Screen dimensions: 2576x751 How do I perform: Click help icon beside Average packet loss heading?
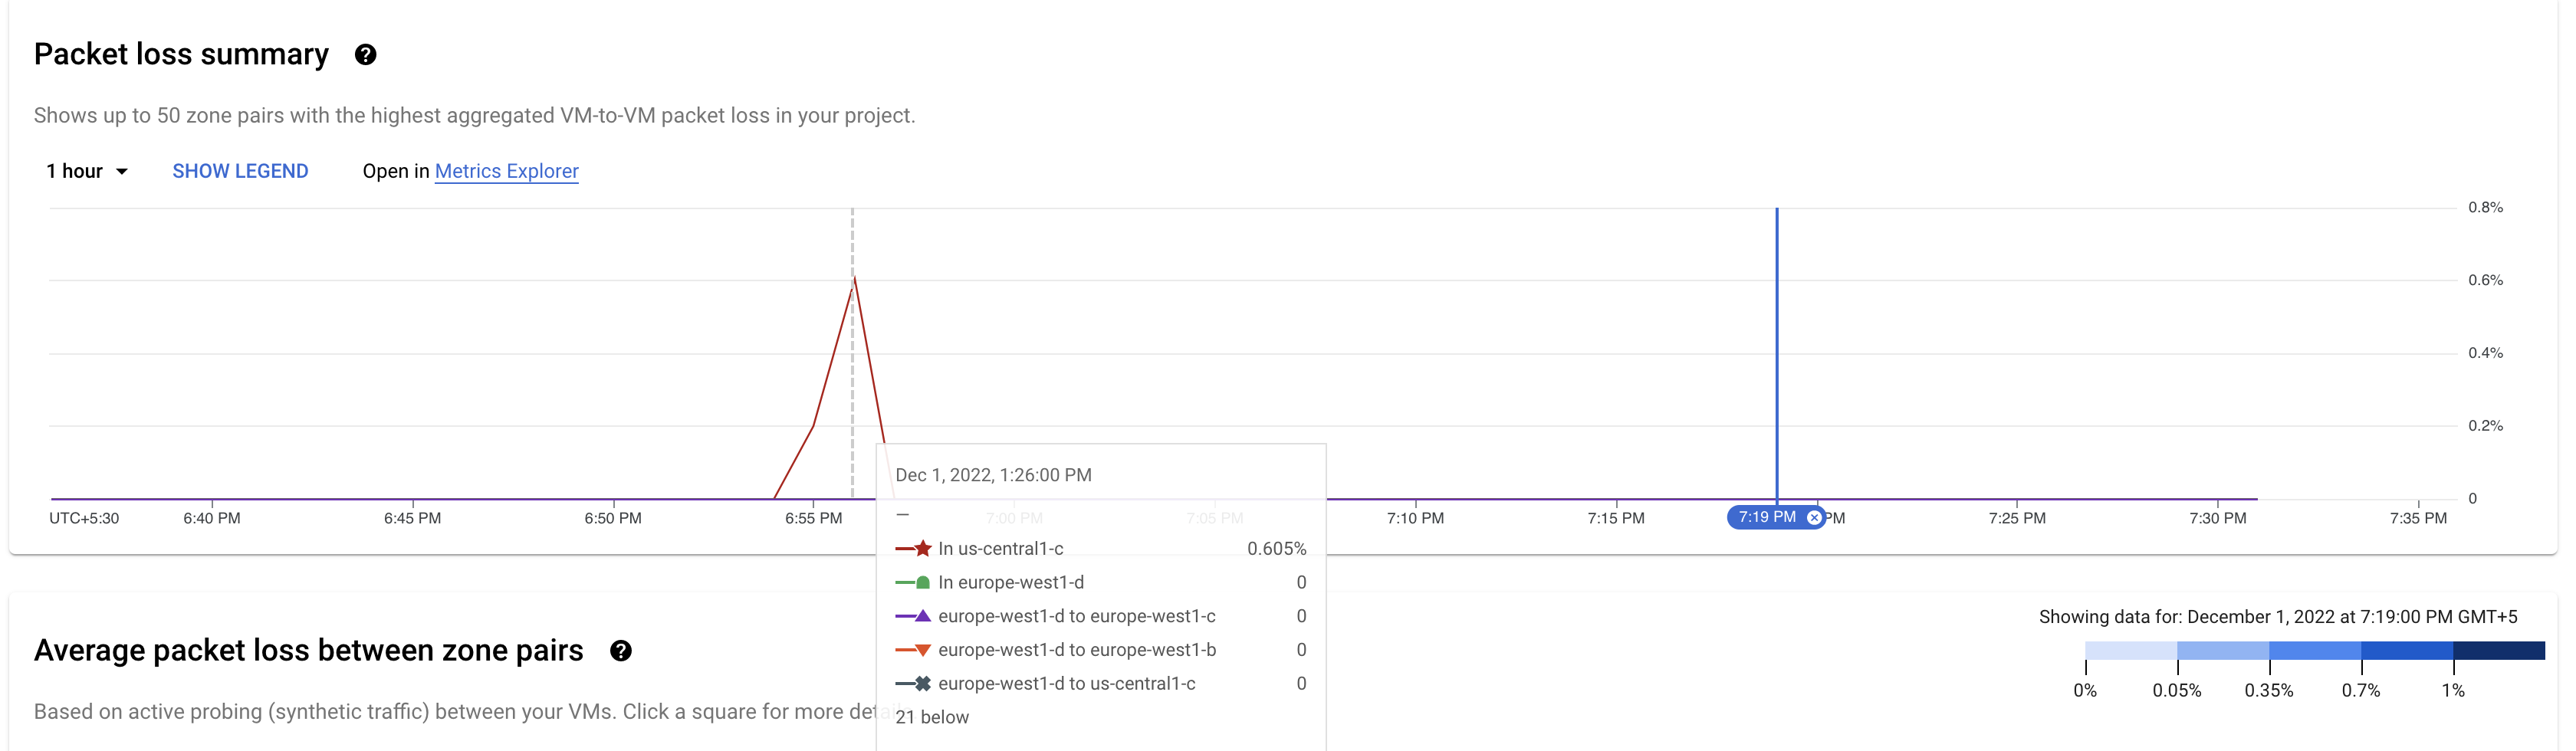[621, 651]
